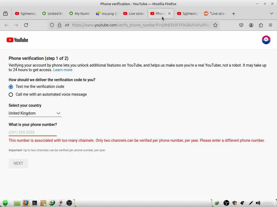This screenshot has width=277, height=207.
Task: Click the red too many channels error
Action: pos(137,140)
